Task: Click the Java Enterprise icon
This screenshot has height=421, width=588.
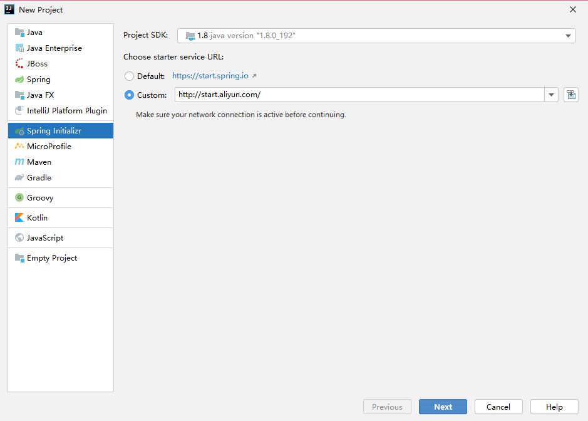Action: coord(19,48)
